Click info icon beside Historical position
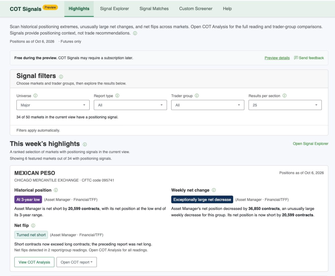335x276 pixels. 56,190
